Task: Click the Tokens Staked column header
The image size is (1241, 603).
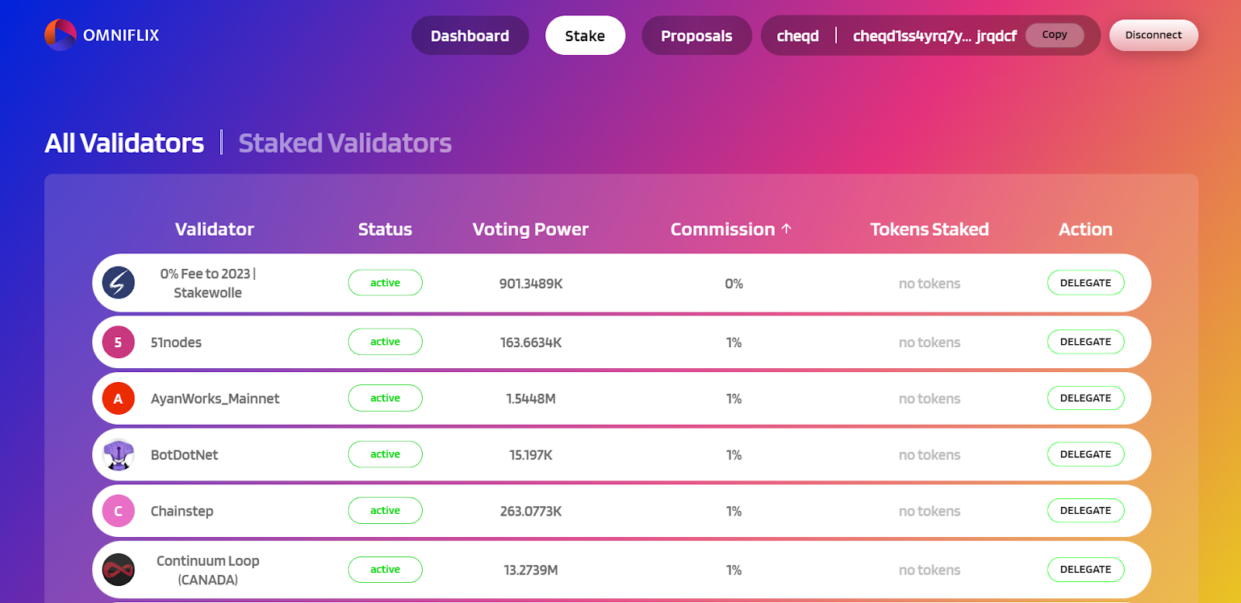Action: pos(929,229)
